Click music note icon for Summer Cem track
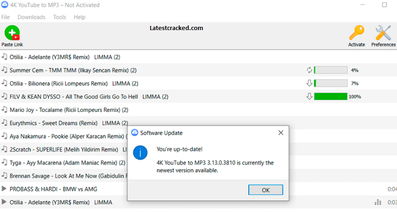 point(4,70)
